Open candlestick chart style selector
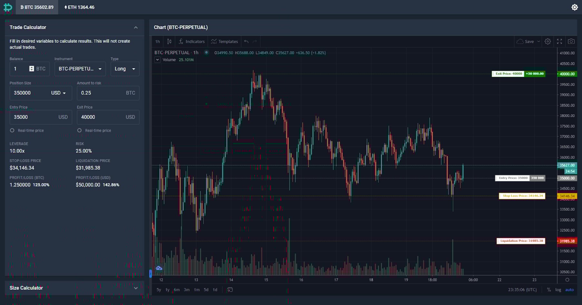This screenshot has height=305, width=582. (169, 42)
